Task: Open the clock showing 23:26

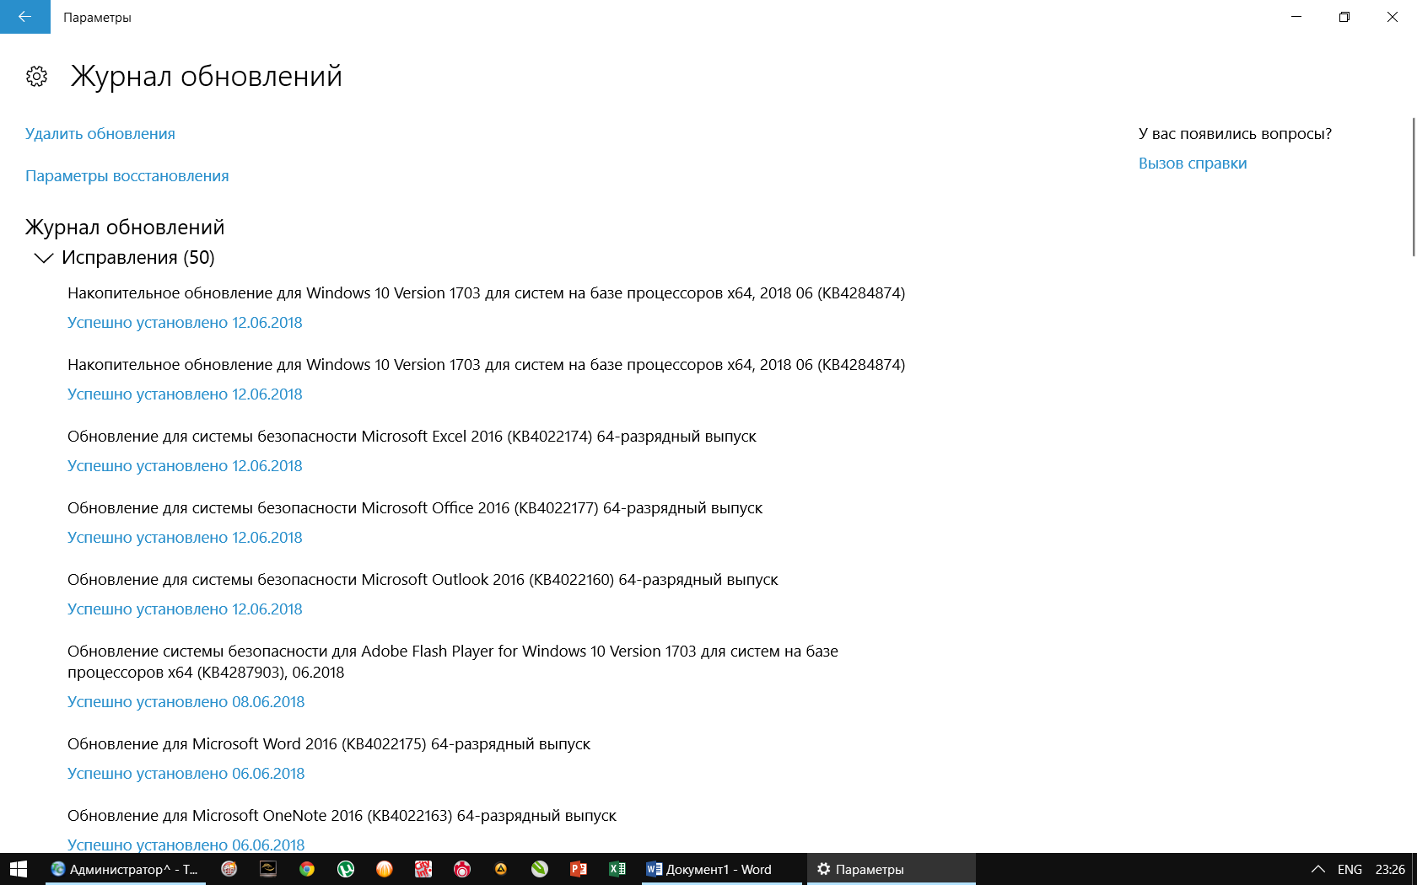Action: click(1390, 869)
